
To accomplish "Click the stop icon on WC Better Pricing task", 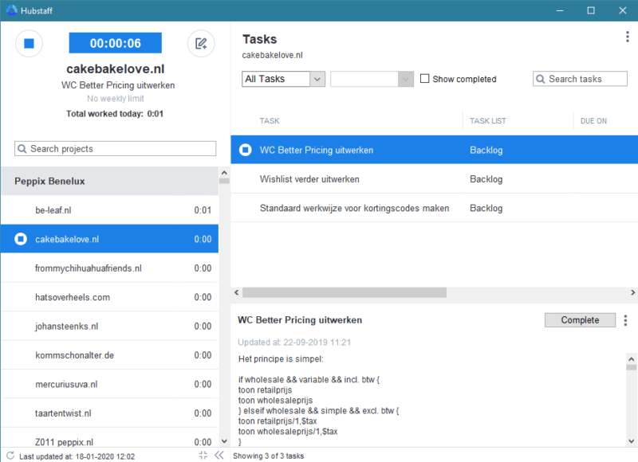I will [x=245, y=150].
